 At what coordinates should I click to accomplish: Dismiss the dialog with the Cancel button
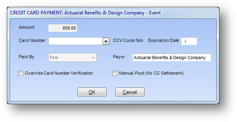point(130,92)
